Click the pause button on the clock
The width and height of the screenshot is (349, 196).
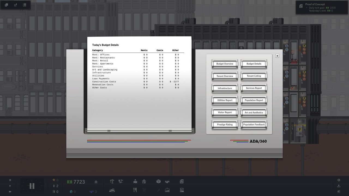coord(32,186)
